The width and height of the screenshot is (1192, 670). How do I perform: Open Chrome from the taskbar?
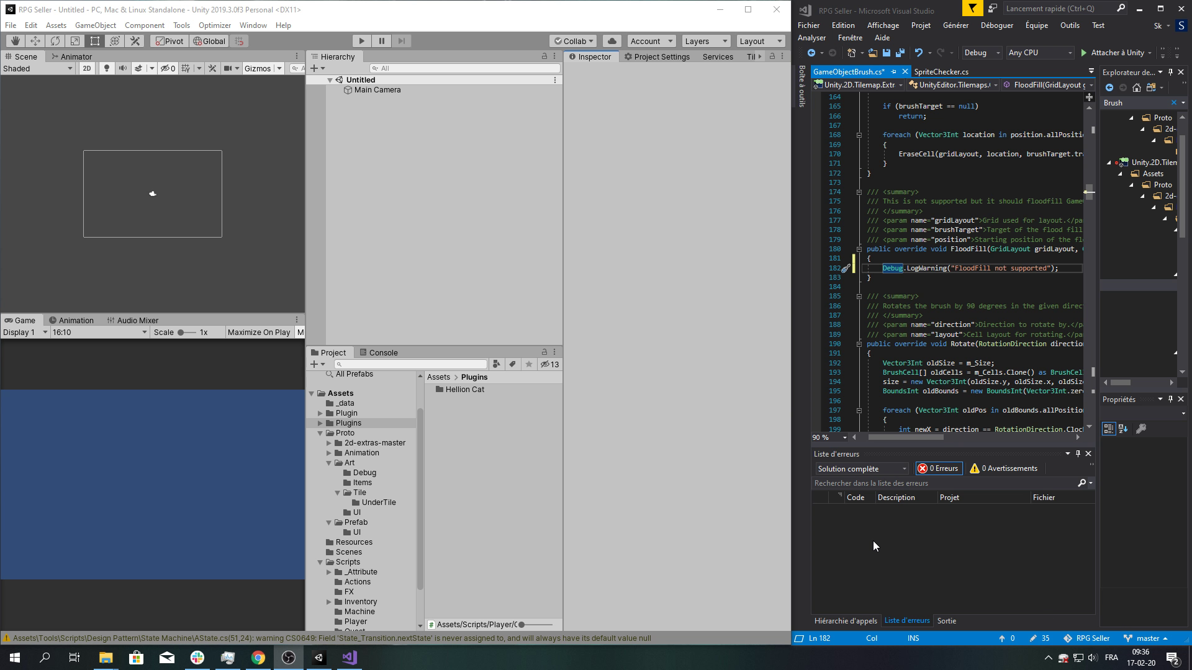[258, 658]
